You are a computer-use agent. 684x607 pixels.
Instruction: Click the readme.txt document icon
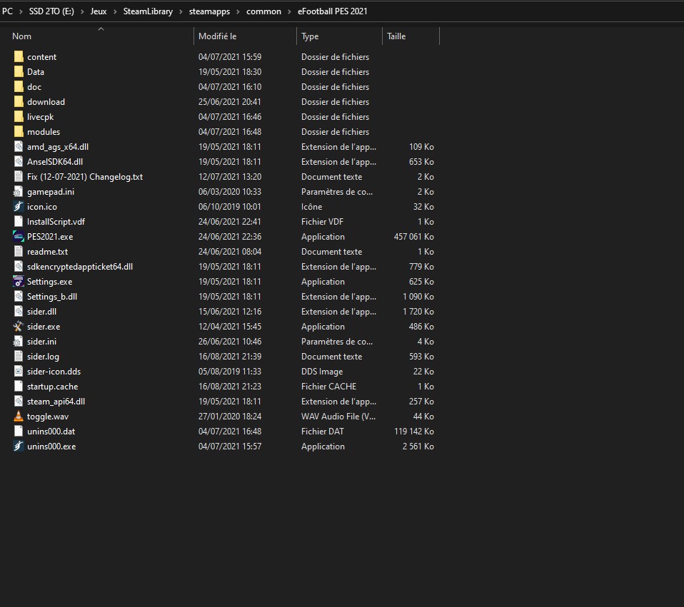[19, 251]
